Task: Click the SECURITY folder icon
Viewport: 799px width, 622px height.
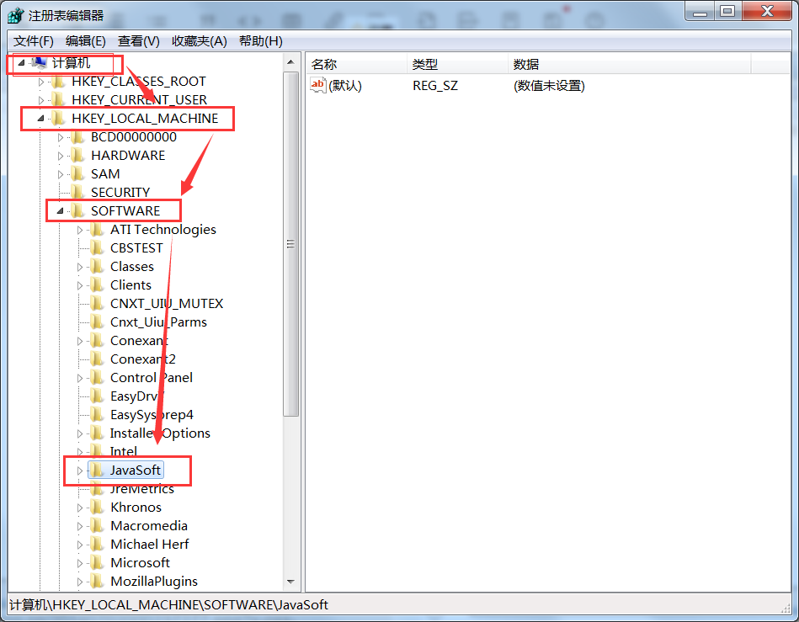Action: pyautogui.click(x=78, y=192)
